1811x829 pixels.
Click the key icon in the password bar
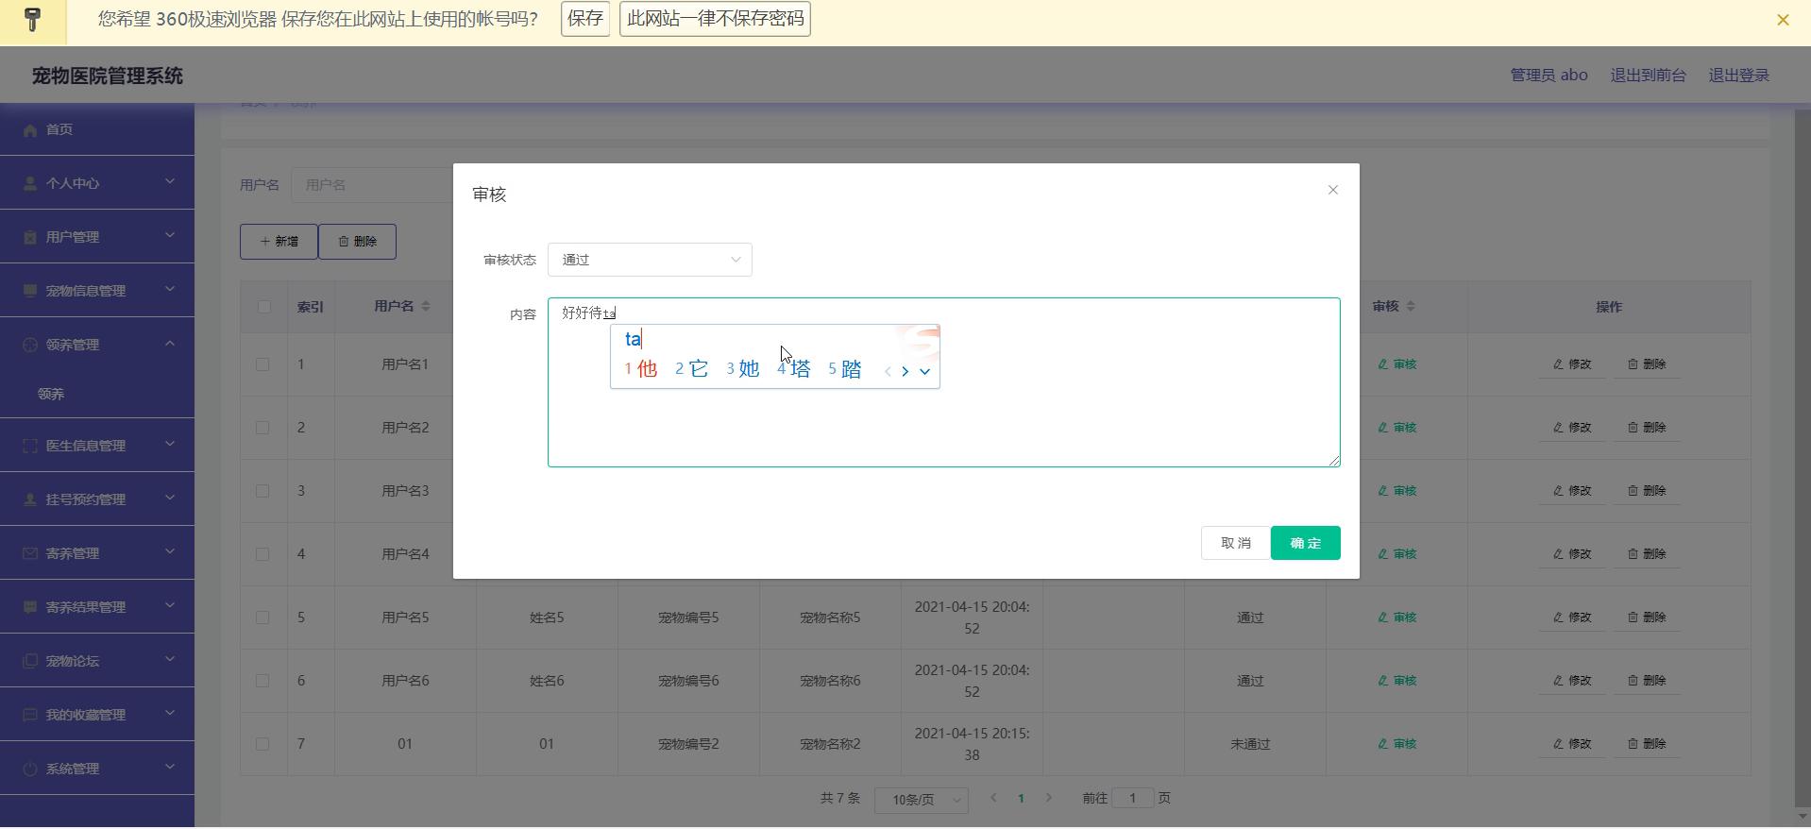[x=33, y=21]
